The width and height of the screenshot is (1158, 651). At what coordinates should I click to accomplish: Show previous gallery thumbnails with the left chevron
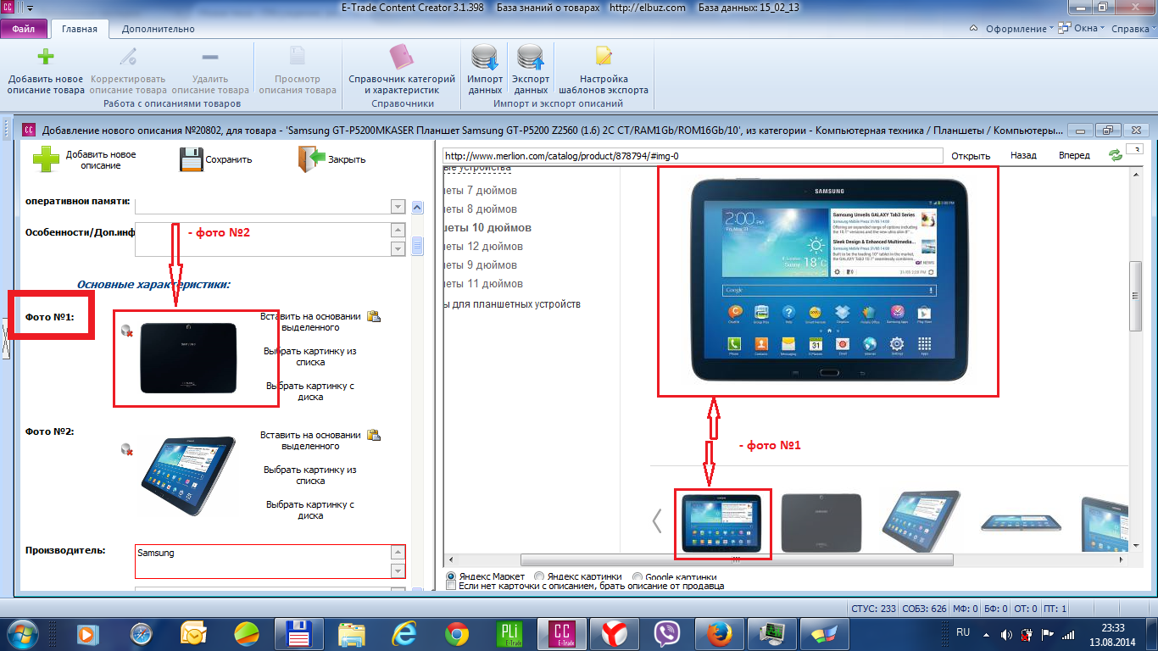point(657,520)
